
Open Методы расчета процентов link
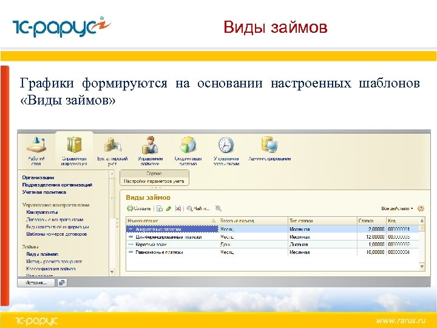point(54,261)
